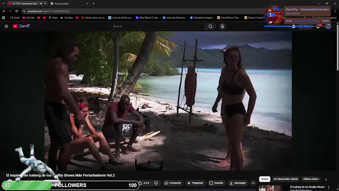Open the Naruto: estos son lo... bookmark
339x191 pixels.
pyautogui.click(x=93, y=18)
